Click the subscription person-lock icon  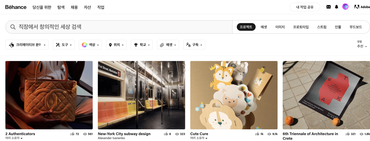coord(188,45)
